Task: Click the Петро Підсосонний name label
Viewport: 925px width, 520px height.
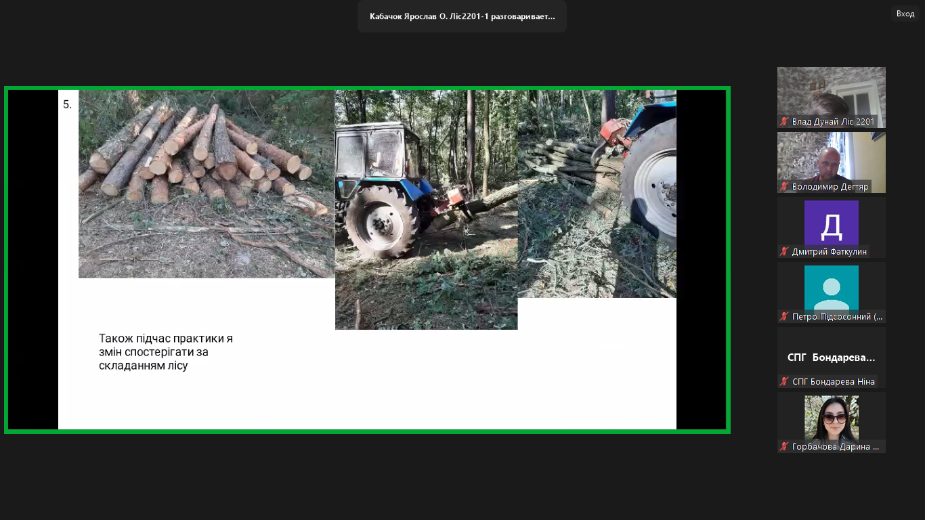Action: [837, 317]
